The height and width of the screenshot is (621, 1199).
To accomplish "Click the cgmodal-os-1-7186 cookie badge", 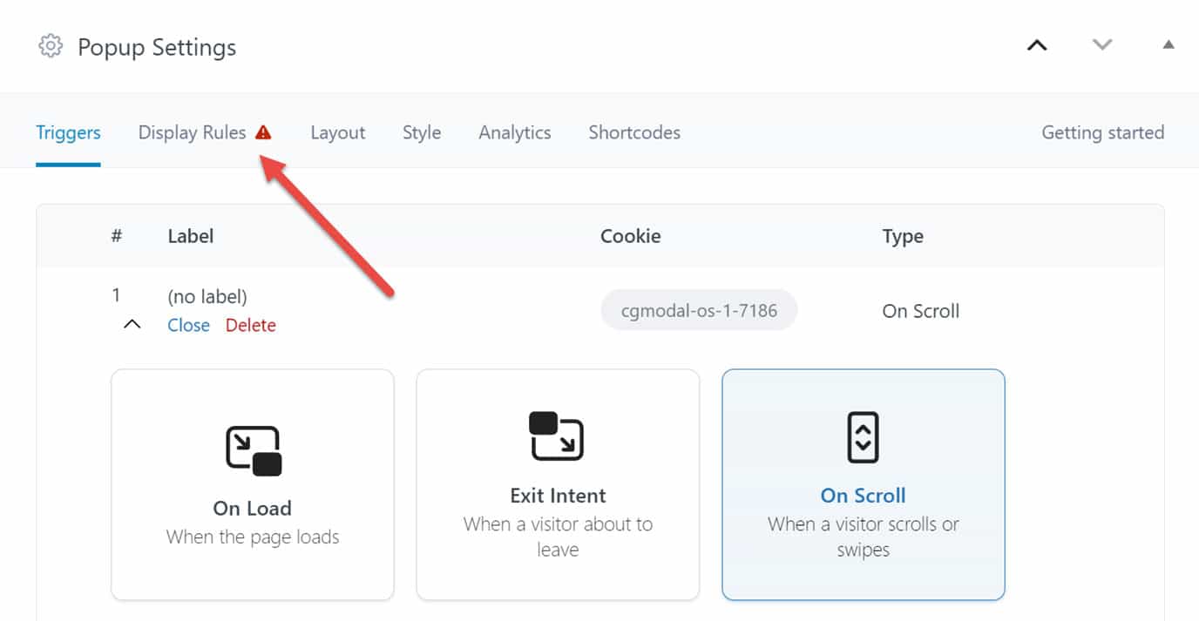I will pyautogui.click(x=699, y=310).
